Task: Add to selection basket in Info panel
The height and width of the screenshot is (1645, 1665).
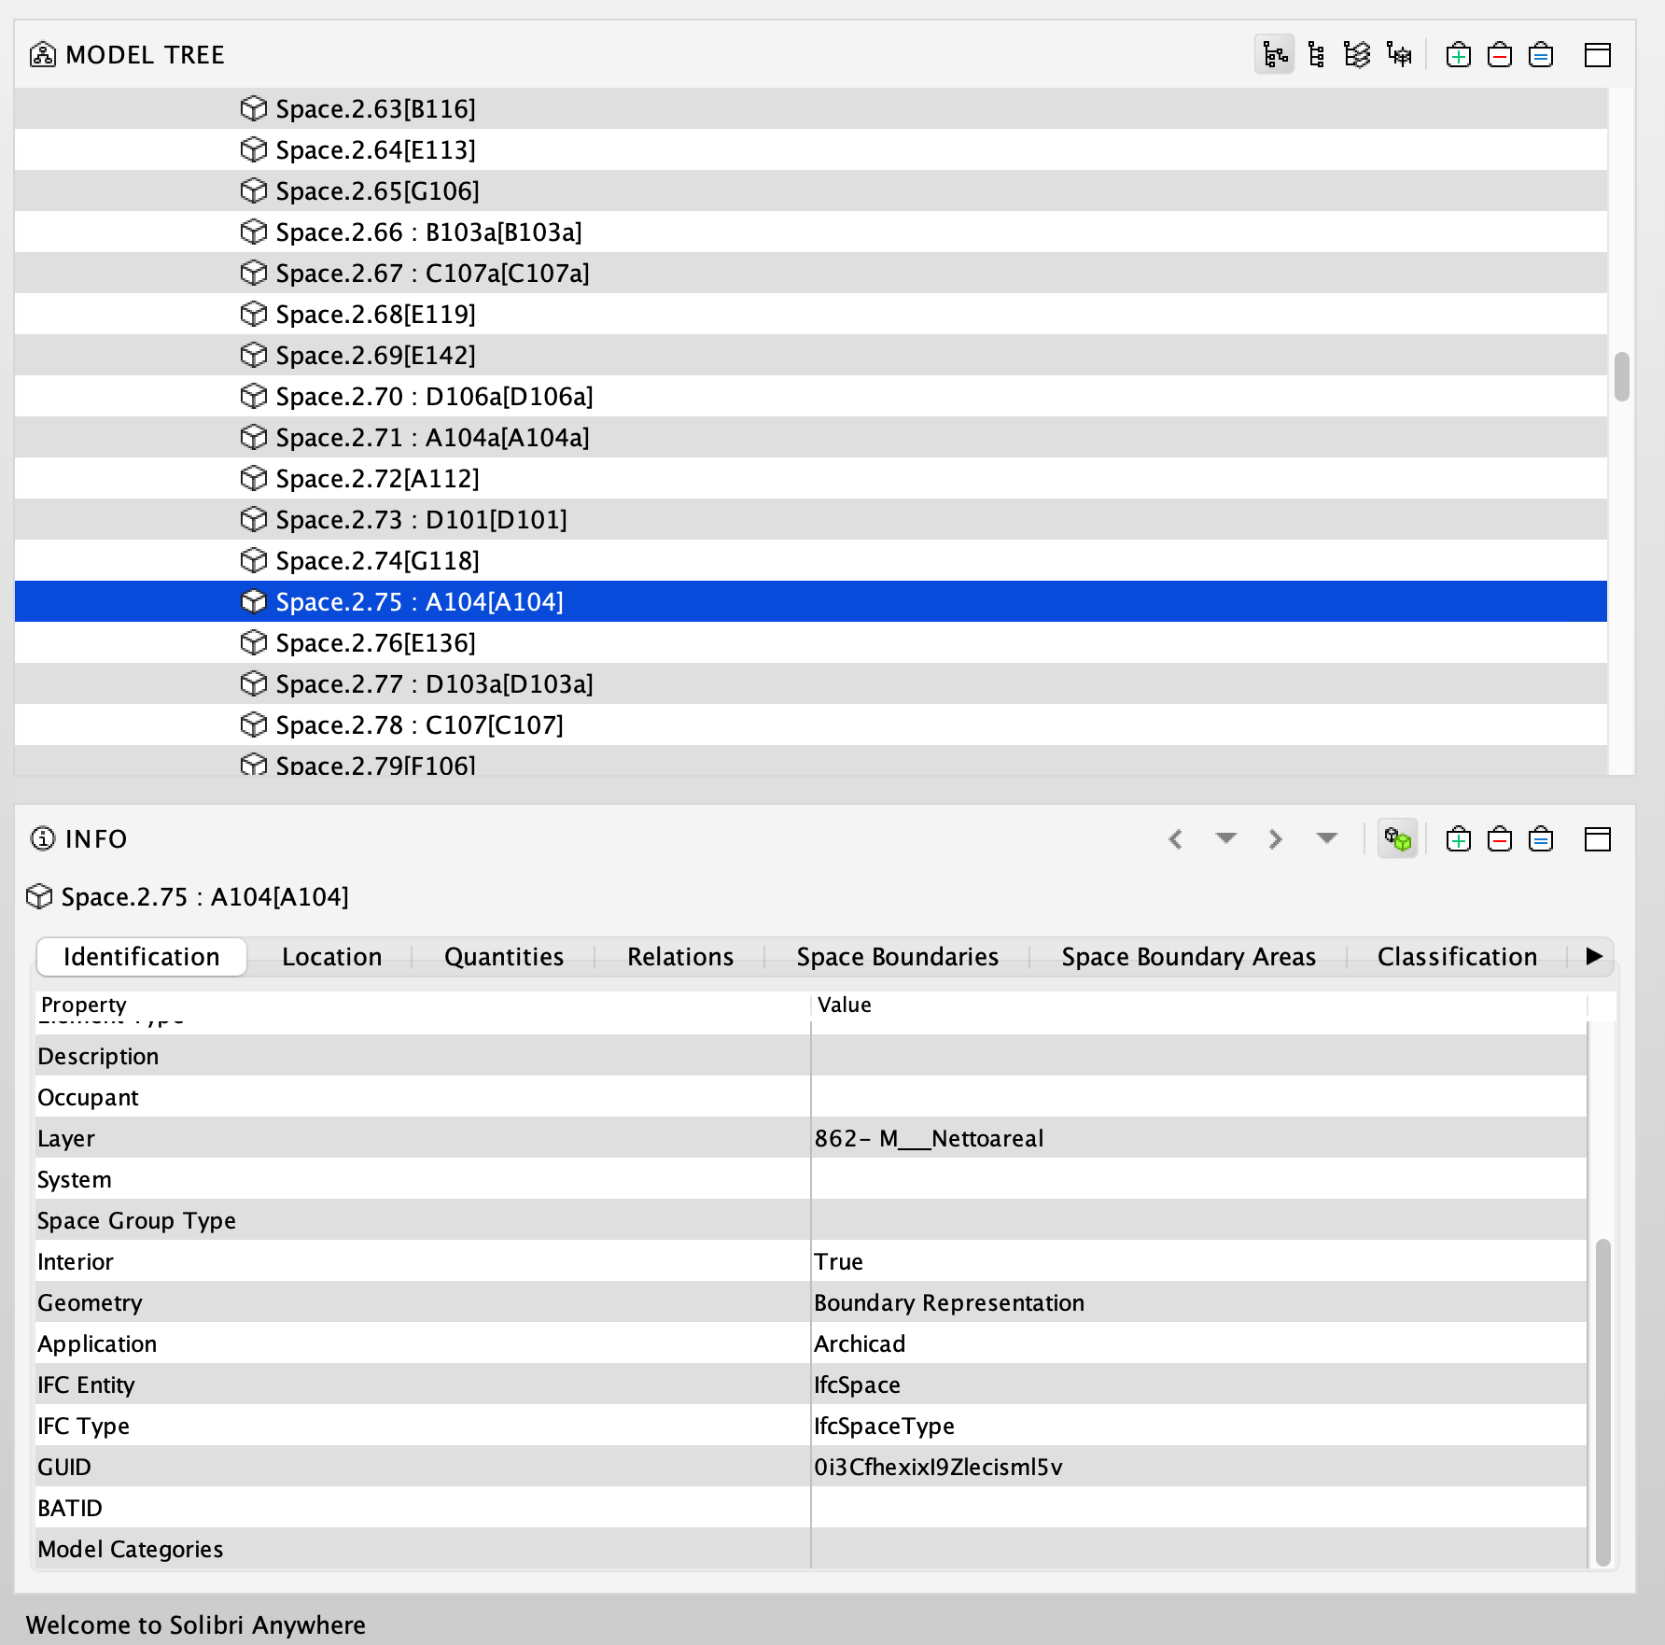Action: click(x=1458, y=839)
